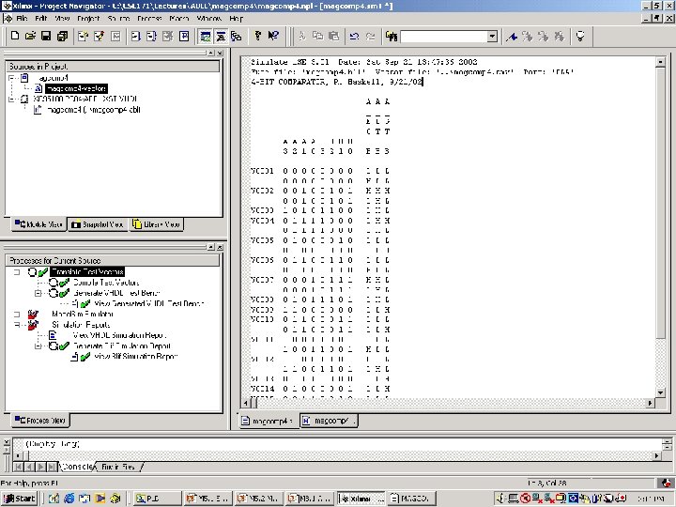Switch to Xilinx taskbar button
Viewport: 676px width, 507px height.
(361, 499)
